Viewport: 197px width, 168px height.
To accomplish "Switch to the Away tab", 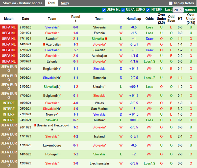I will pos(65,3).
